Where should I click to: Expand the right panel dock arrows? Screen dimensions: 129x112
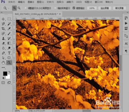127,13
